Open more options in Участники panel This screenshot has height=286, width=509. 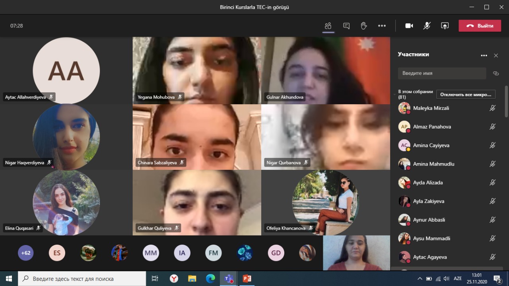tap(484, 56)
